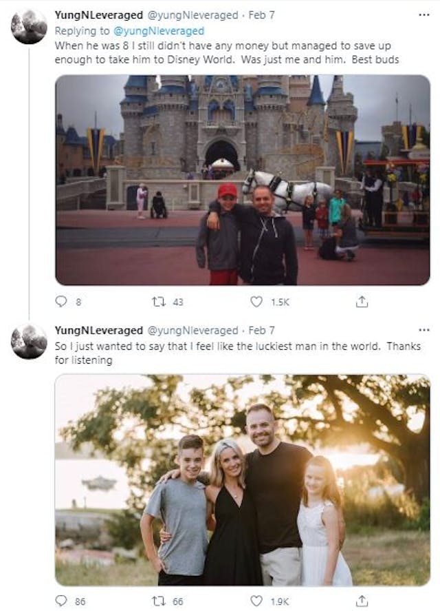Like the Disney World tweet

click(x=256, y=302)
